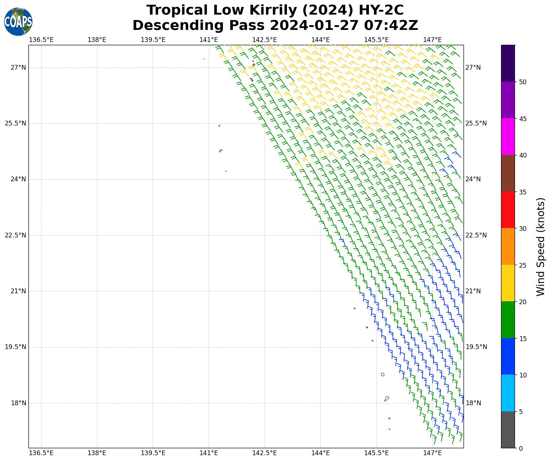Choose the brown 35-40 knots colorbar band
The height and width of the screenshot is (461, 551).
(x=508, y=173)
